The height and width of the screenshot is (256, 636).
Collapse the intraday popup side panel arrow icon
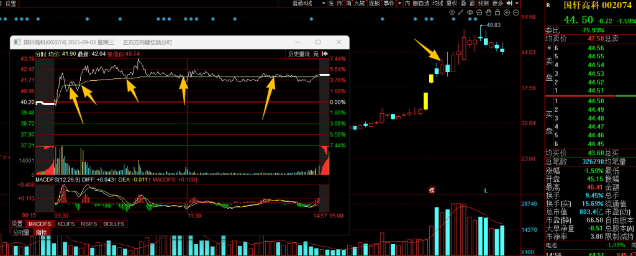325,54
